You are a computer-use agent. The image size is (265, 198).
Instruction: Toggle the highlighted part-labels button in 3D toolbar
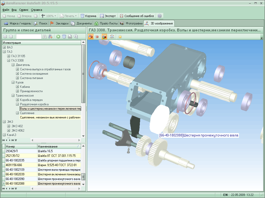click(x=104, y=37)
